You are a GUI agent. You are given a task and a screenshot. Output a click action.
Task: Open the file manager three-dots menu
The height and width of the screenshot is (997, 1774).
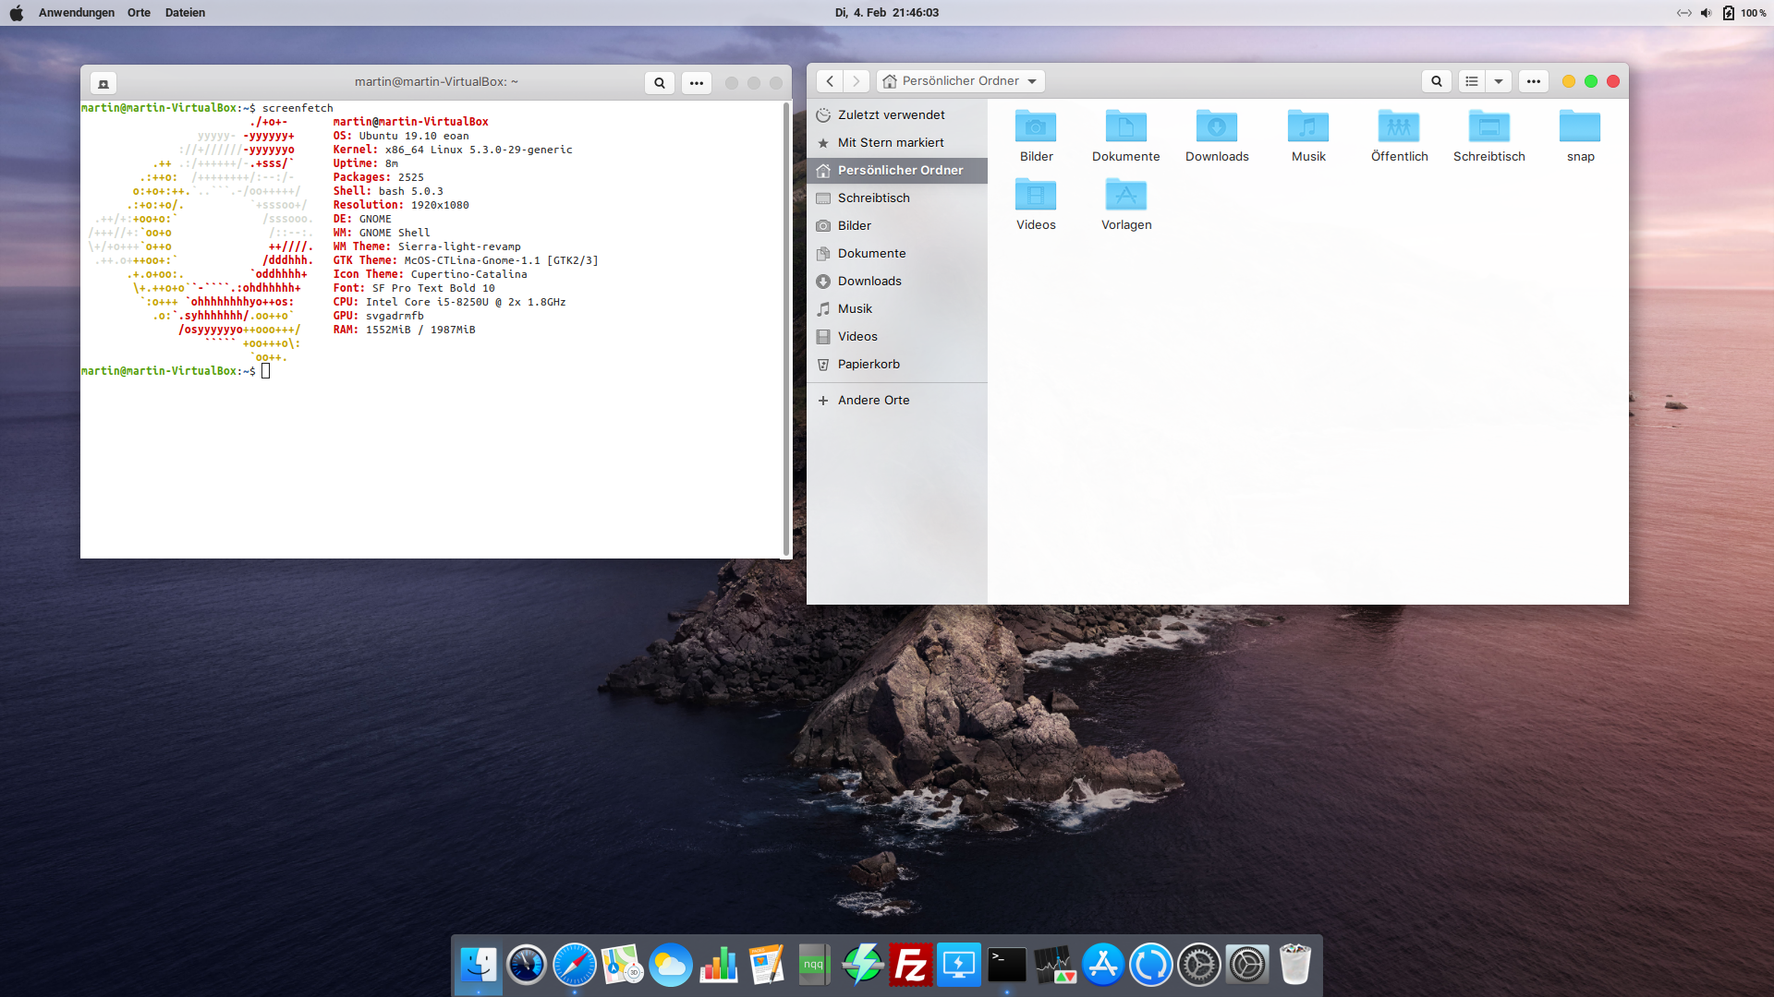(1533, 81)
